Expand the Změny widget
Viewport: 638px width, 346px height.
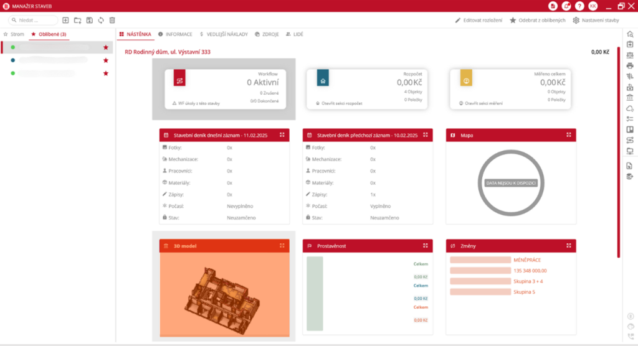pos(568,246)
